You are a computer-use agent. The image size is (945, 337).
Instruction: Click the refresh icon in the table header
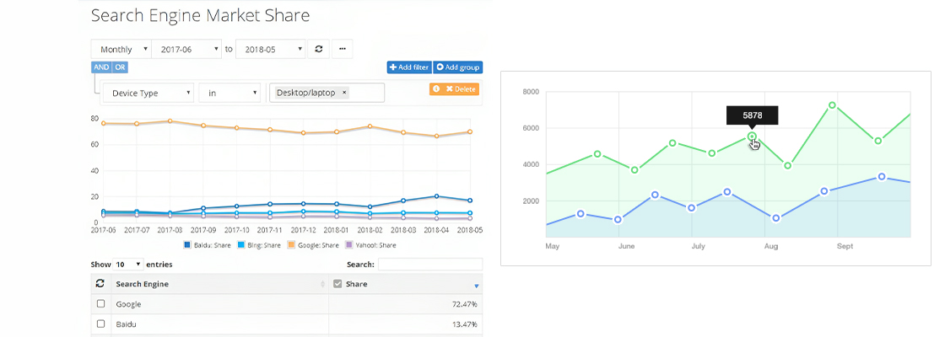pos(100,283)
